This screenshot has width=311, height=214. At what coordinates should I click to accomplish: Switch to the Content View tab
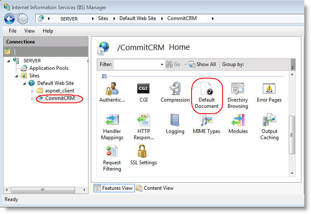[155, 188]
